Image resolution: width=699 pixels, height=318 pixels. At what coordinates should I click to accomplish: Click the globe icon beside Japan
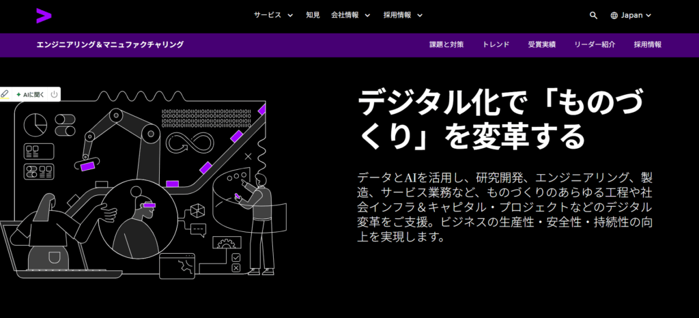[614, 15]
